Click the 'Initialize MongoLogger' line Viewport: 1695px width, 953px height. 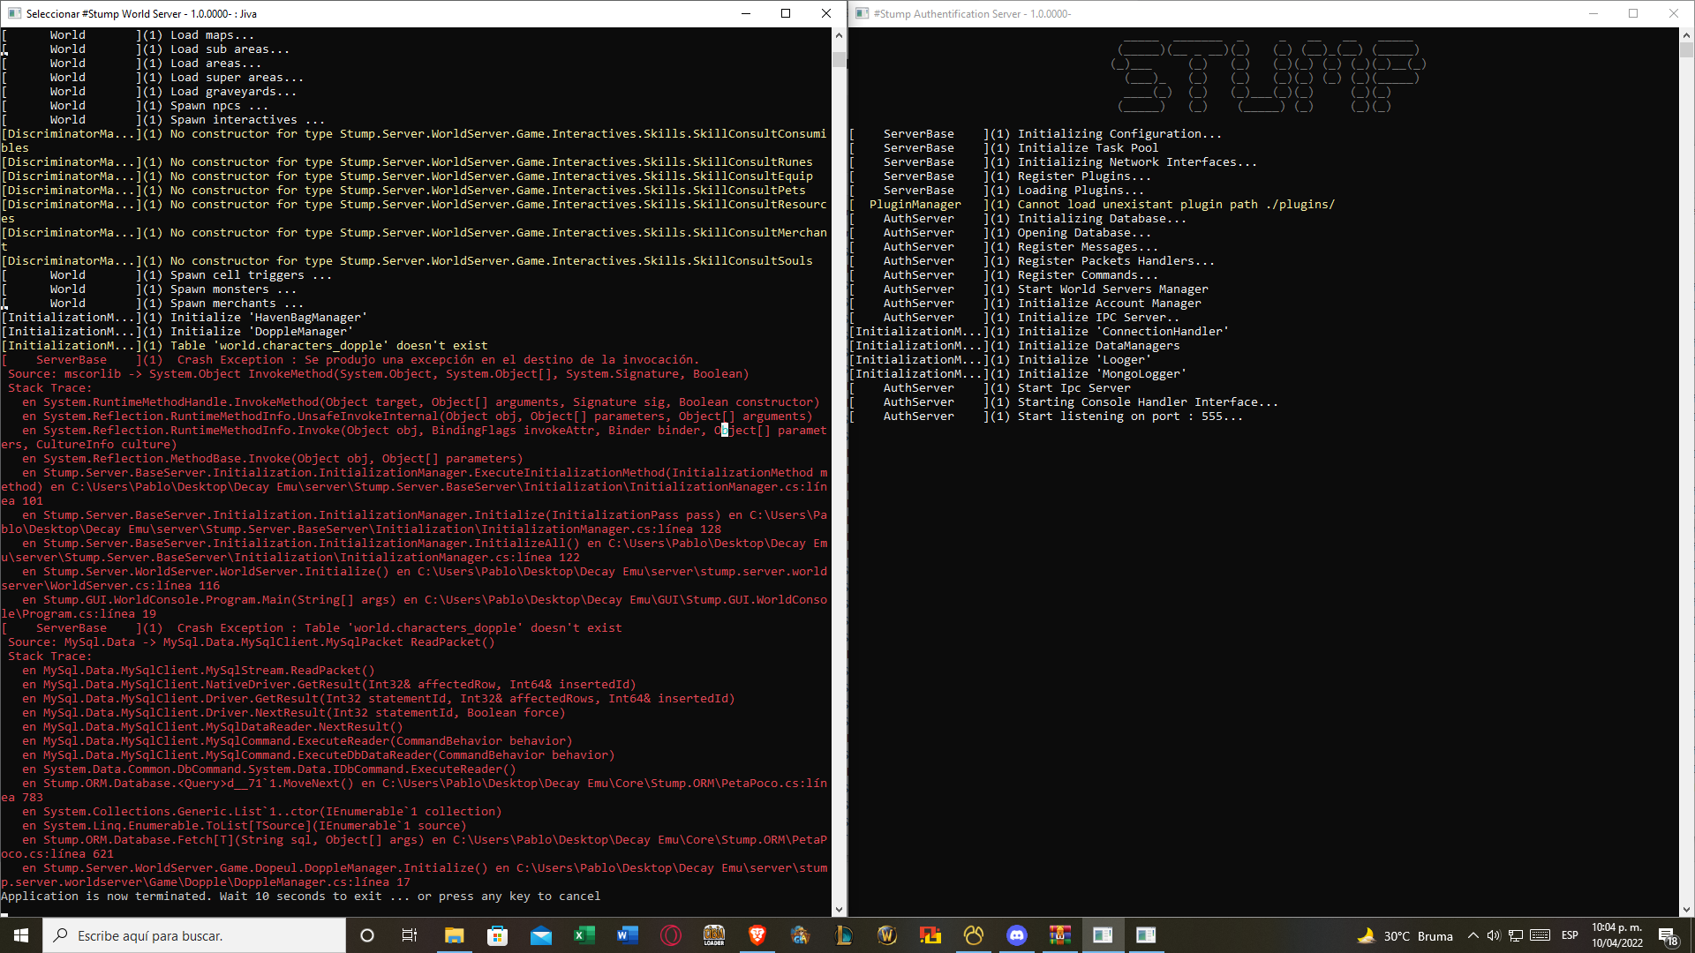[1018, 374]
